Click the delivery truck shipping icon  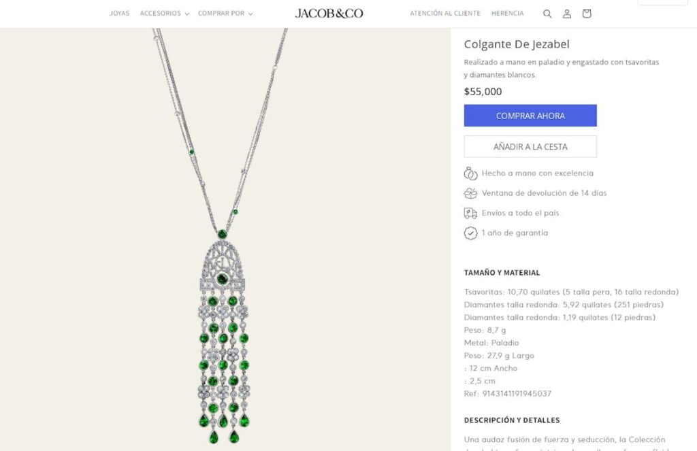(x=470, y=213)
